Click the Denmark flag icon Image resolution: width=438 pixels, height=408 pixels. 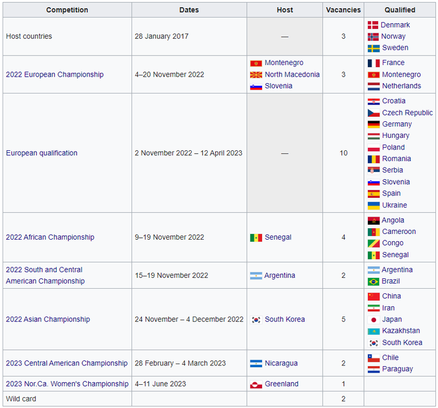373,25
